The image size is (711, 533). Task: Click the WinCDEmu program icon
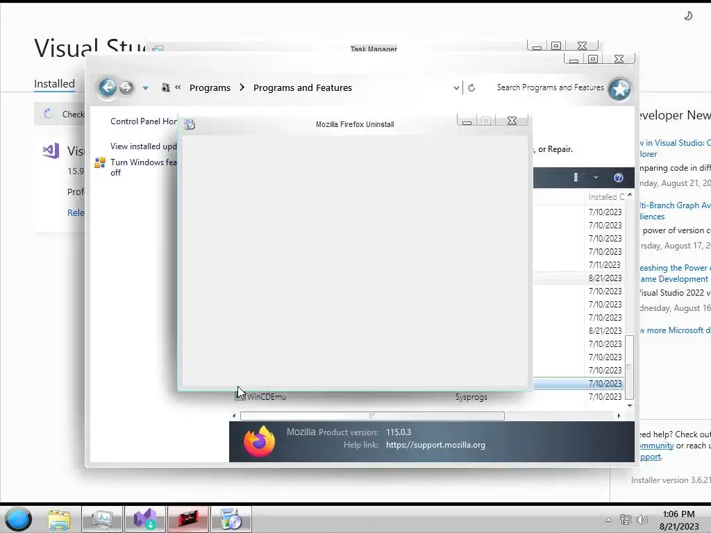click(240, 396)
